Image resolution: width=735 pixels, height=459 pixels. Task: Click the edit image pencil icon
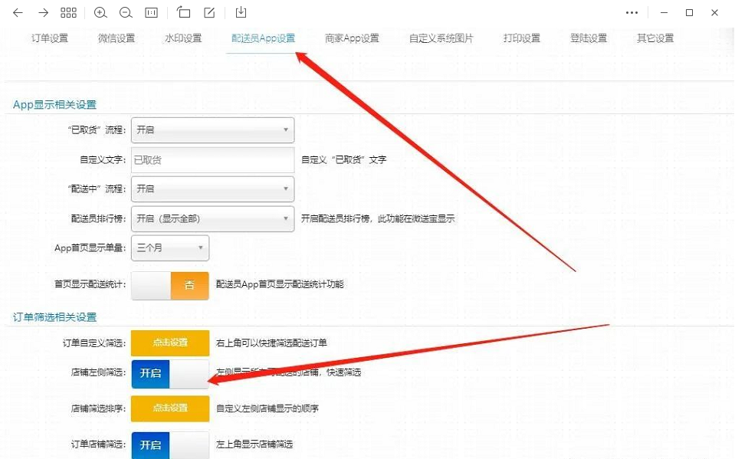click(x=209, y=13)
